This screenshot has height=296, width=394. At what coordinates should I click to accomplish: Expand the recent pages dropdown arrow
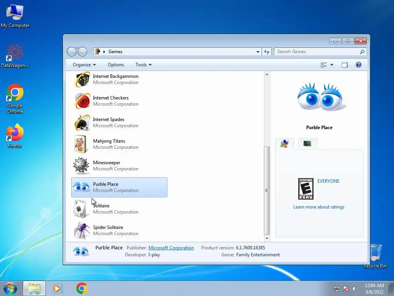click(x=90, y=52)
